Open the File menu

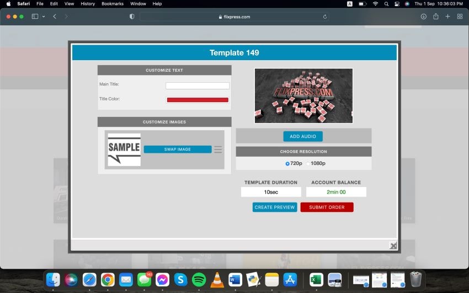pyautogui.click(x=40, y=4)
